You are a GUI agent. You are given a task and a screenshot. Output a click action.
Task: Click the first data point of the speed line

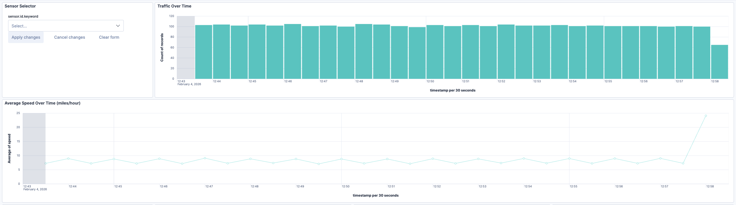pyautogui.click(x=46, y=163)
